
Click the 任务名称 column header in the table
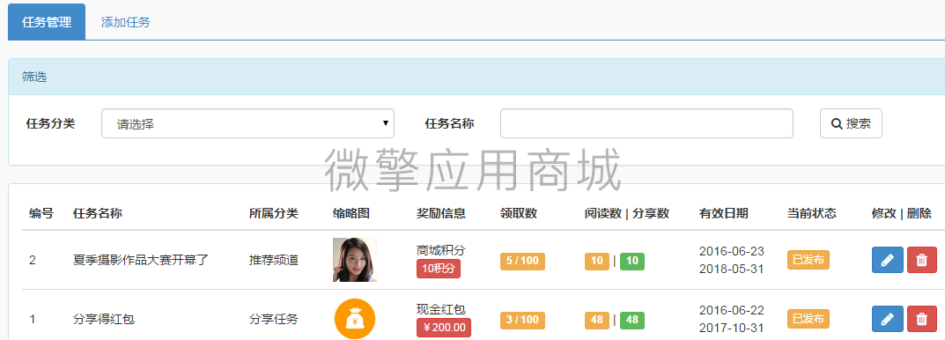98,213
